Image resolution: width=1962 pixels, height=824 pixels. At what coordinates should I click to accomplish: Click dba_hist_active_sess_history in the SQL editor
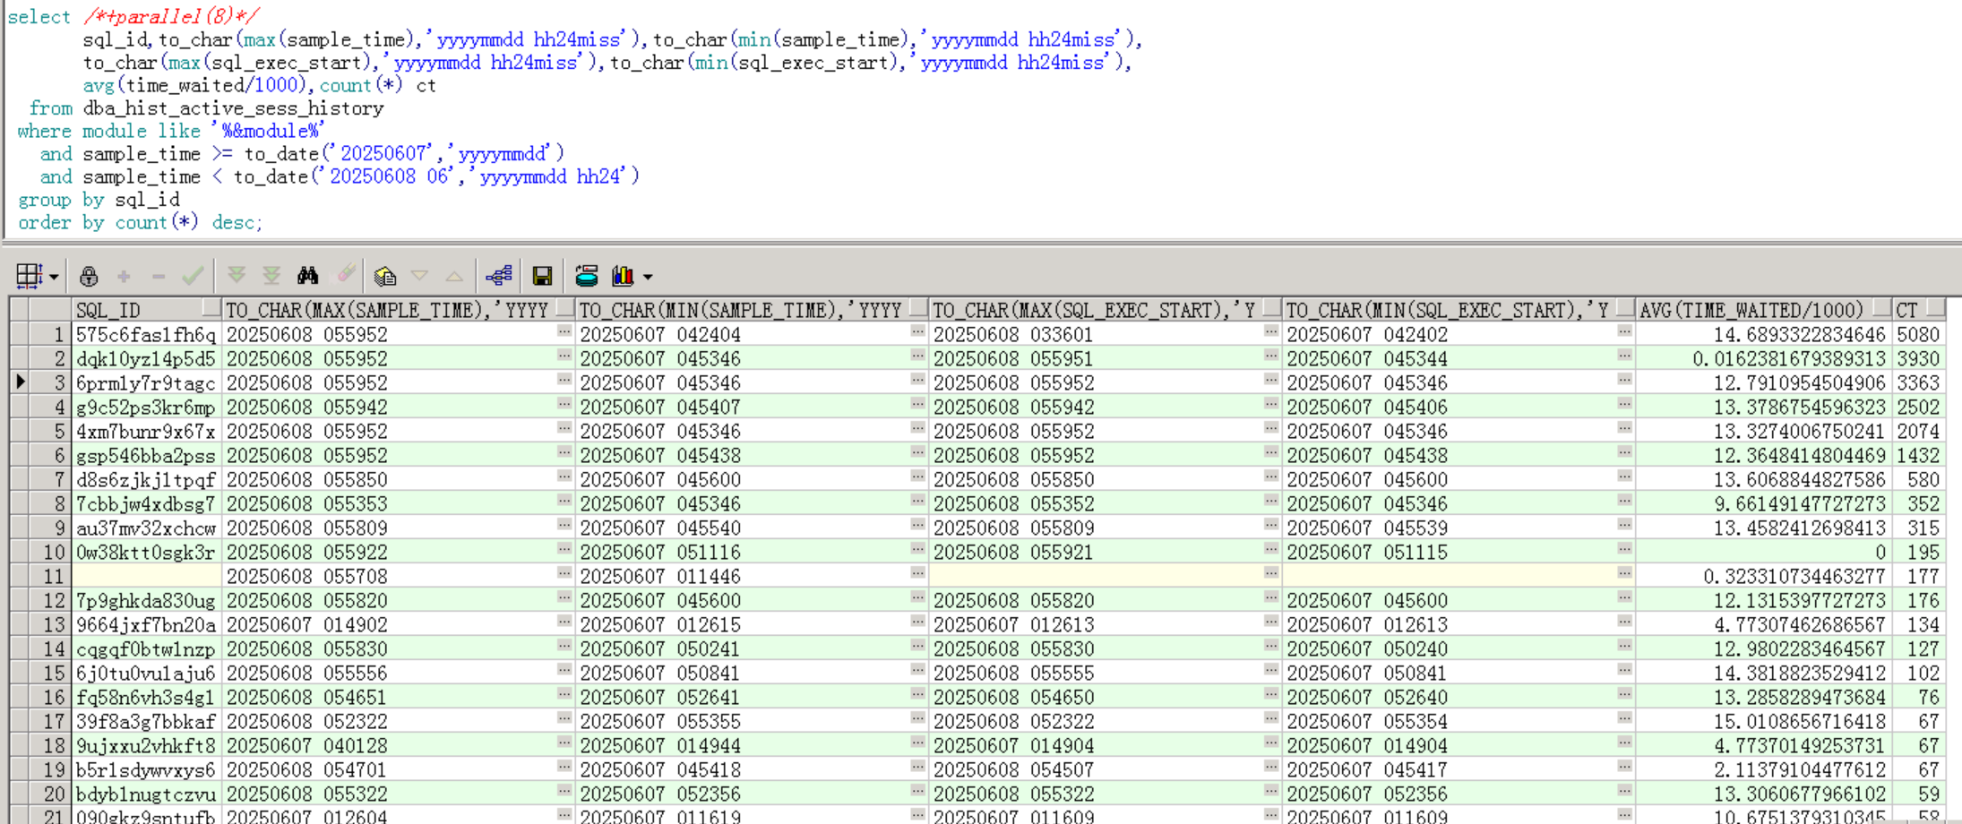(x=233, y=108)
